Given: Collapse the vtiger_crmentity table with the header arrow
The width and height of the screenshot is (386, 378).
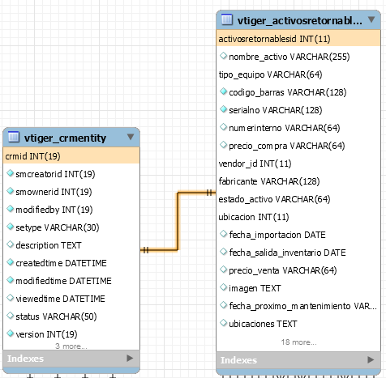Looking at the screenshot, I should coord(131,137).
